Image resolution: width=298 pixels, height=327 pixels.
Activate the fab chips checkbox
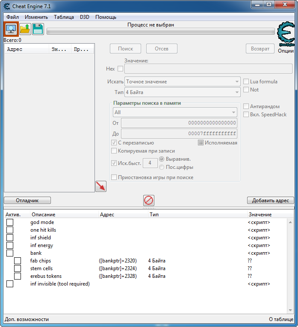(x=18, y=261)
